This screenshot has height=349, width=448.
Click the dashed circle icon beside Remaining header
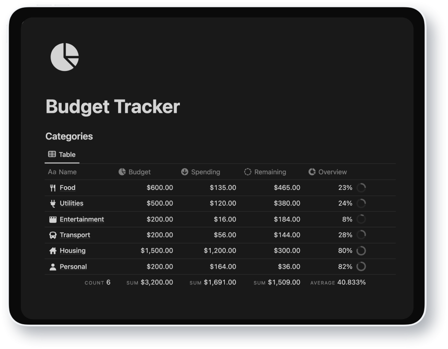248,172
